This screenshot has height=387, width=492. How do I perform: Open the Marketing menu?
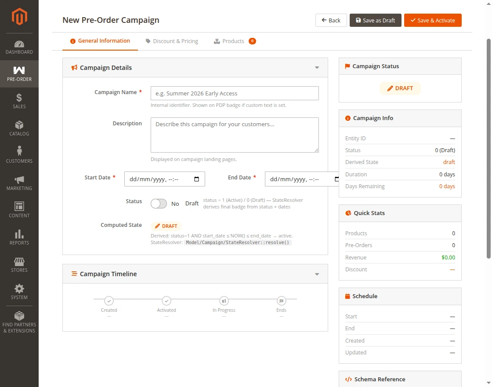pyautogui.click(x=19, y=183)
